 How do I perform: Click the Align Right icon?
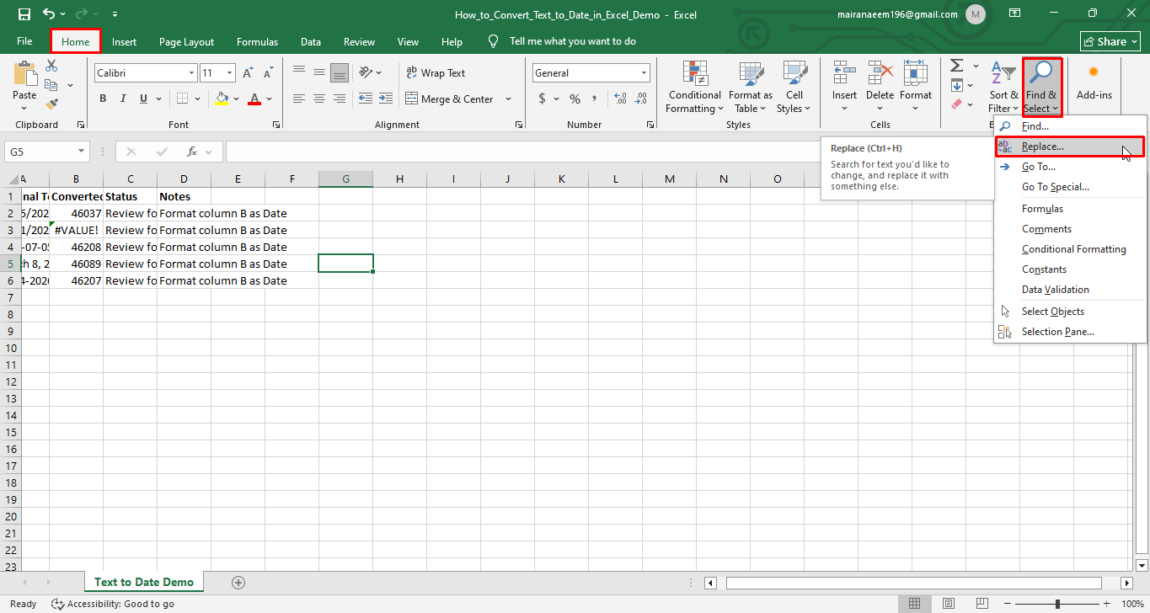[340, 99]
